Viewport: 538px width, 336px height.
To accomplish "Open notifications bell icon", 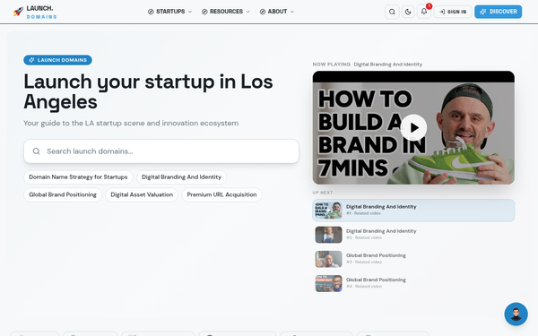I will 424,12.
